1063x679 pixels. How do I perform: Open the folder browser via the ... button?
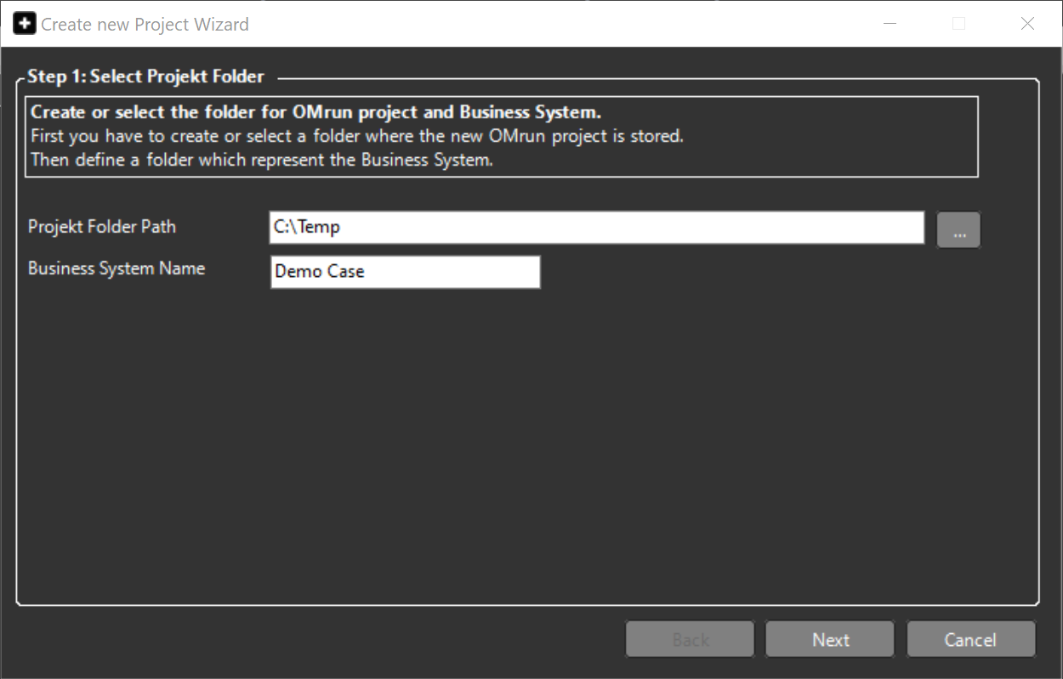[x=958, y=228]
